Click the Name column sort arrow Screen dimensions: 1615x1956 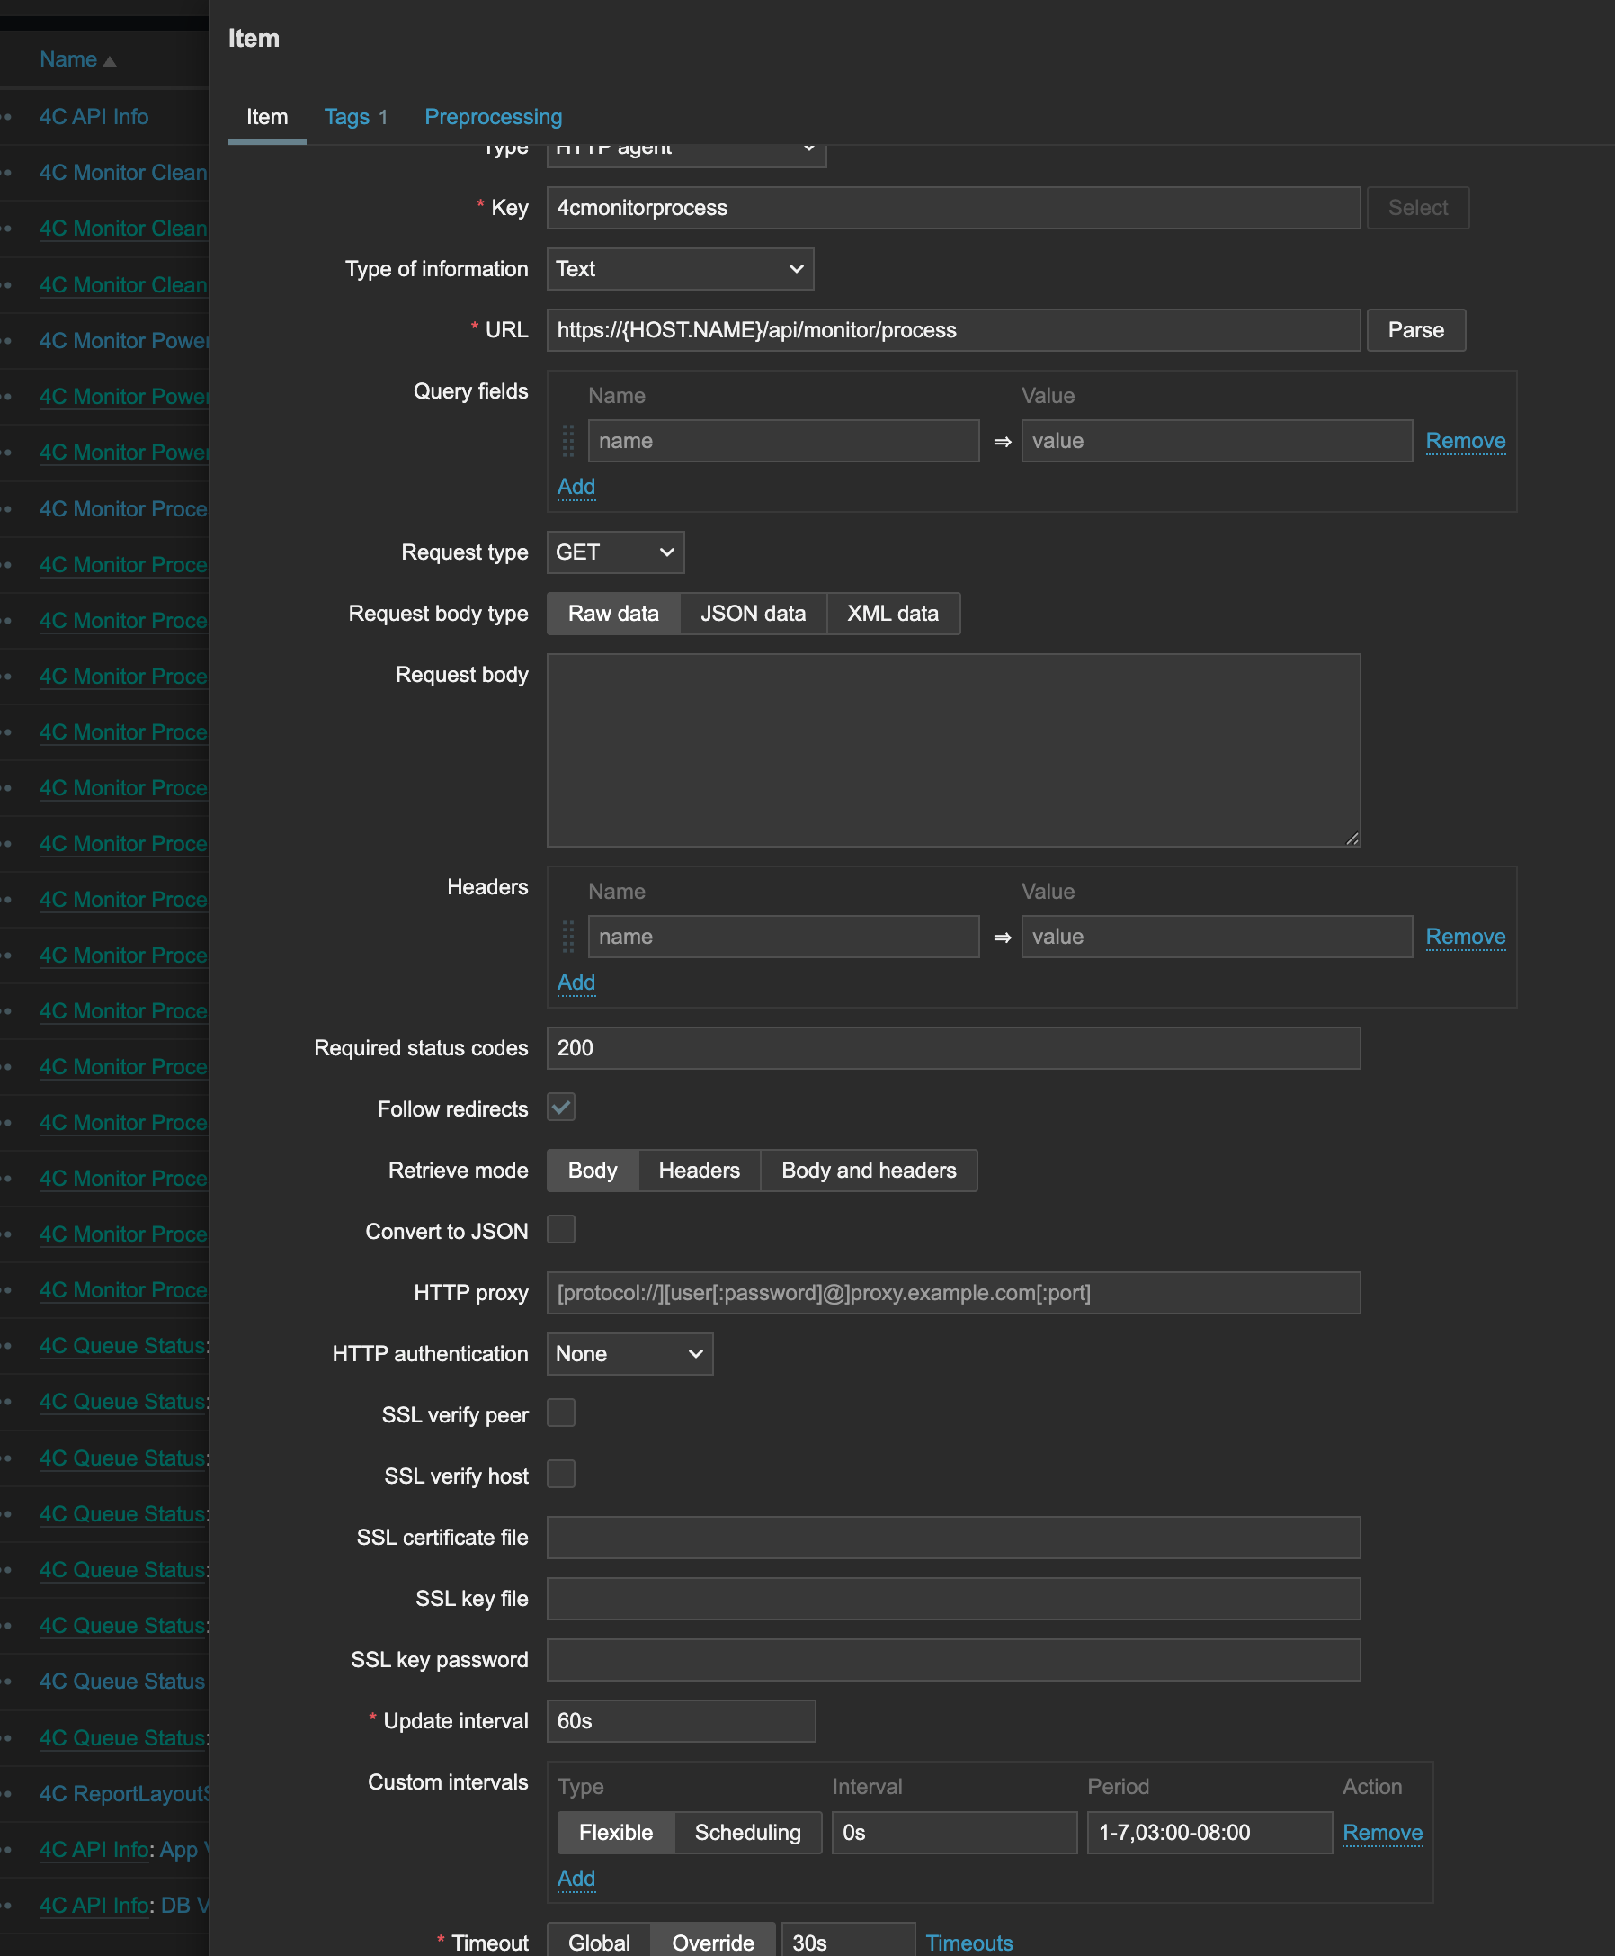coord(110,61)
